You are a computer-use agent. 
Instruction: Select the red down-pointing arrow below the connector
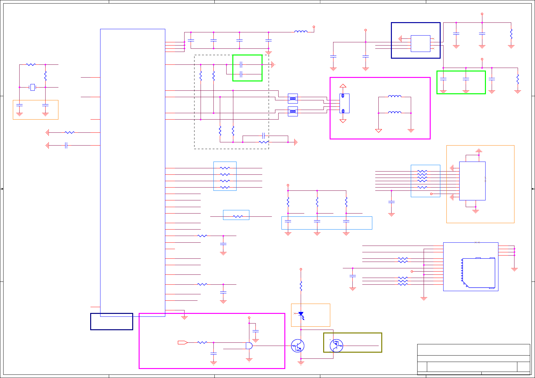point(343,121)
